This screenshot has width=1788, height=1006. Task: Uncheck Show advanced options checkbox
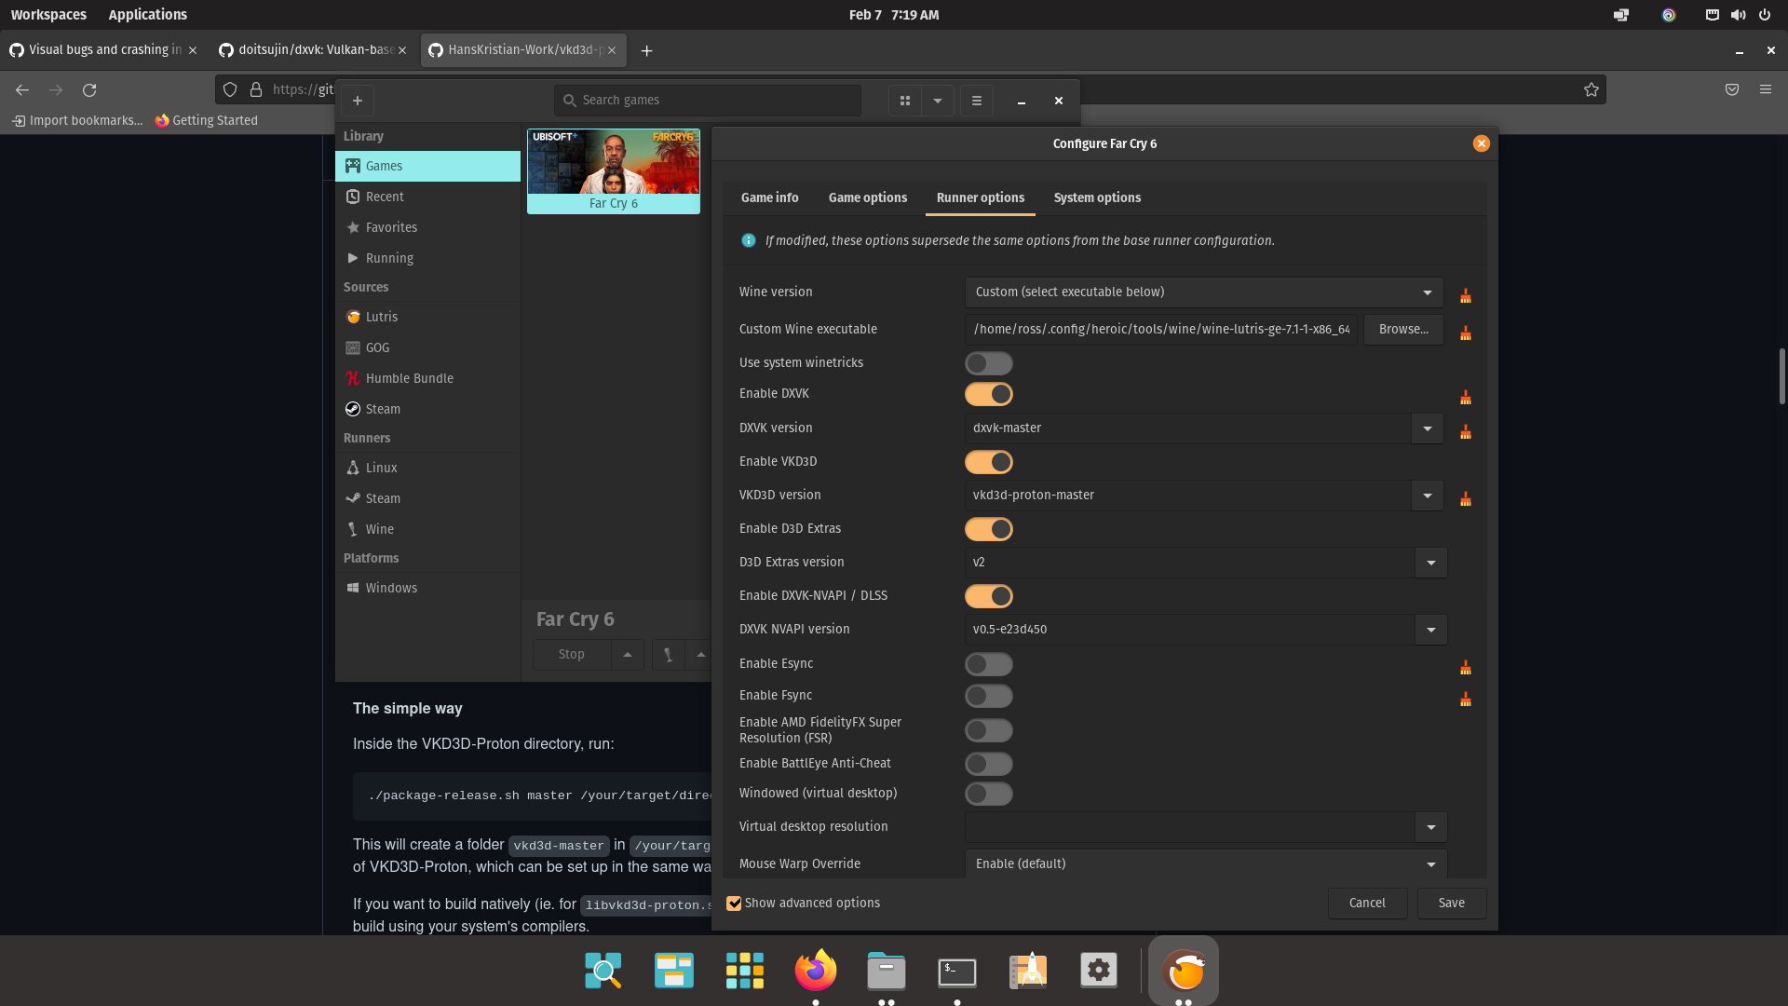tap(734, 904)
